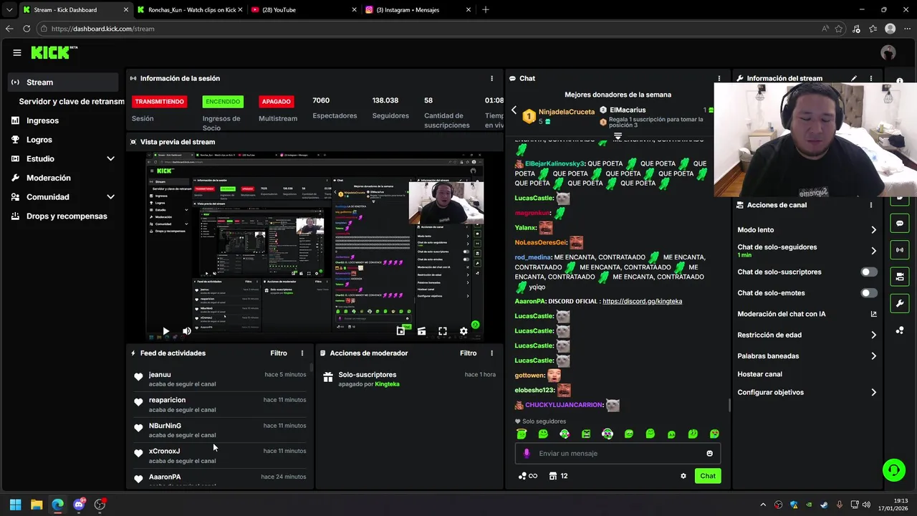
Task: Click the chat scrollbar
Action: click(x=729, y=406)
